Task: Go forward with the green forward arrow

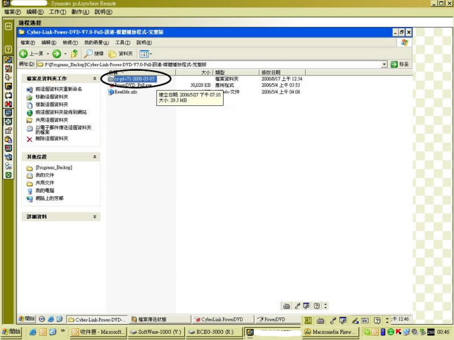Action: pyautogui.click(x=56, y=53)
